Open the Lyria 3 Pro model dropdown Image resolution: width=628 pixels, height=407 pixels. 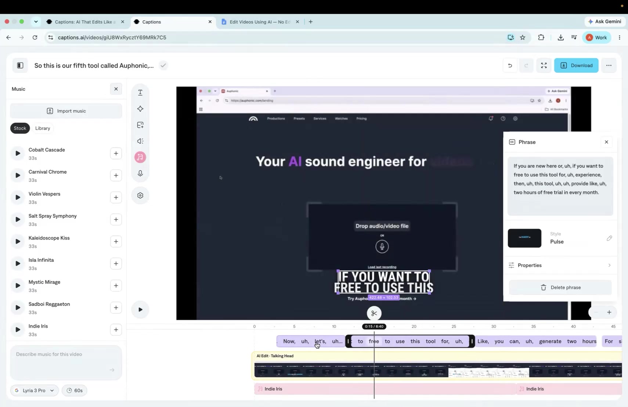coord(34,390)
